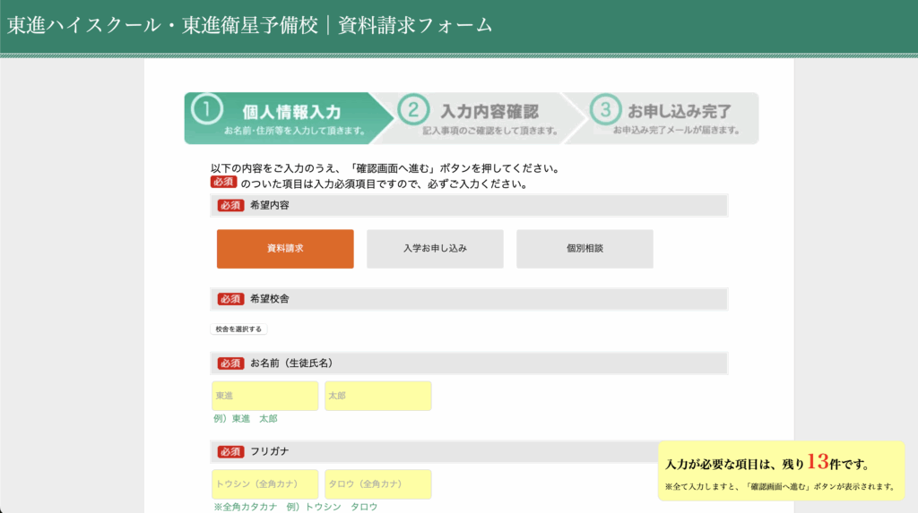Screen dimensions: 918x513
Task: Click the トウシン furigana input field
Action: 264,484
